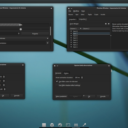Screen dimensions: 128x128
Task: Click stepper arrows of the .00 spinbox
Action: click(5, 89)
